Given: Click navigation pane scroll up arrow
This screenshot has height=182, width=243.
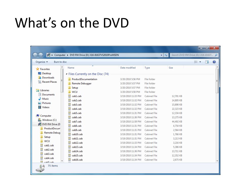Looking at the screenshot, I should point(62,67).
